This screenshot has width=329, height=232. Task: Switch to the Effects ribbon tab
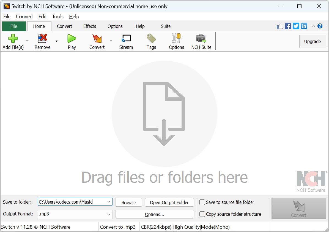pos(90,26)
